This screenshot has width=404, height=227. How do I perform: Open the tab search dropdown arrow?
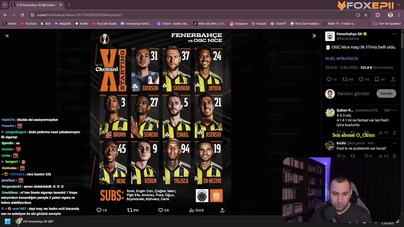pos(4,5)
